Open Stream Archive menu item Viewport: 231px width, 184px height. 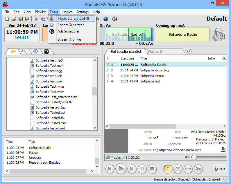coord(72,39)
